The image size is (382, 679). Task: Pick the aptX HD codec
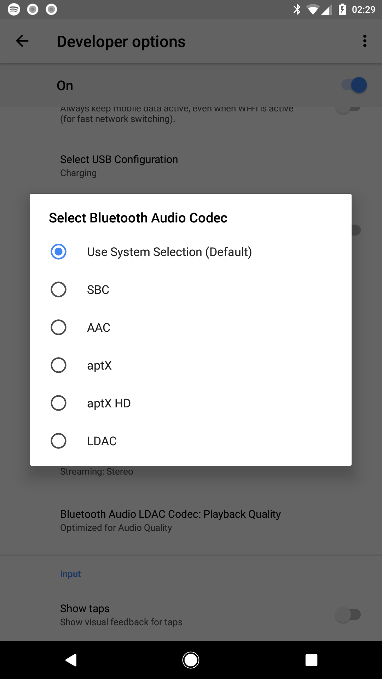pyautogui.click(x=59, y=403)
